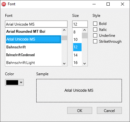Click the font list scrollbar thumb
This screenshot has width=130, height=122.
click(x=64, y=38)
